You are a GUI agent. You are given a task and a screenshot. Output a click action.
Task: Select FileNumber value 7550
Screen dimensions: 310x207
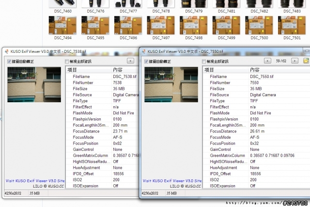tap(254, 82)
